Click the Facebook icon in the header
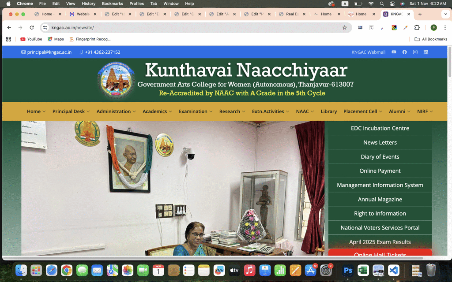This screenshot has width=452, height=282. click(x=404, y=52)
